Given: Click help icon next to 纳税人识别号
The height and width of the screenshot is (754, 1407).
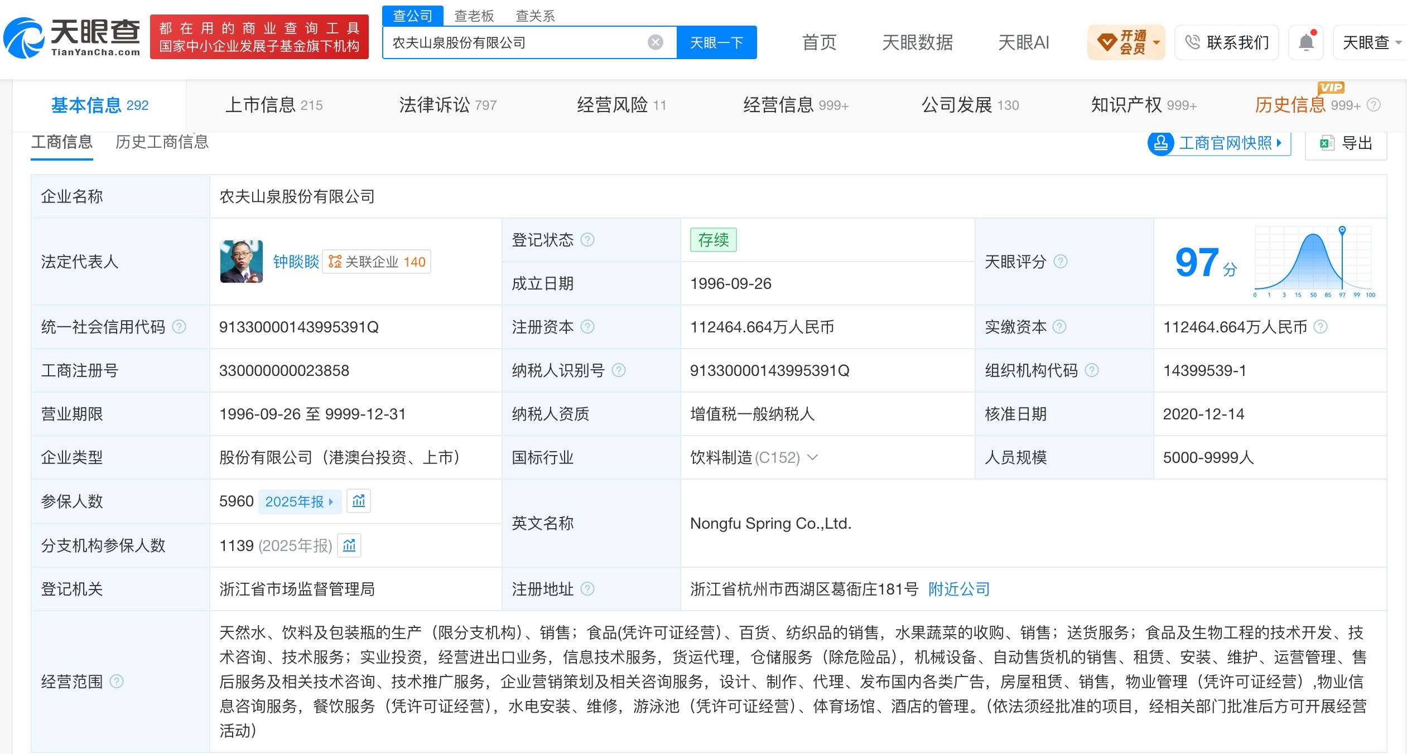Looking at the screenshot, I should click(x=619, y=370).
